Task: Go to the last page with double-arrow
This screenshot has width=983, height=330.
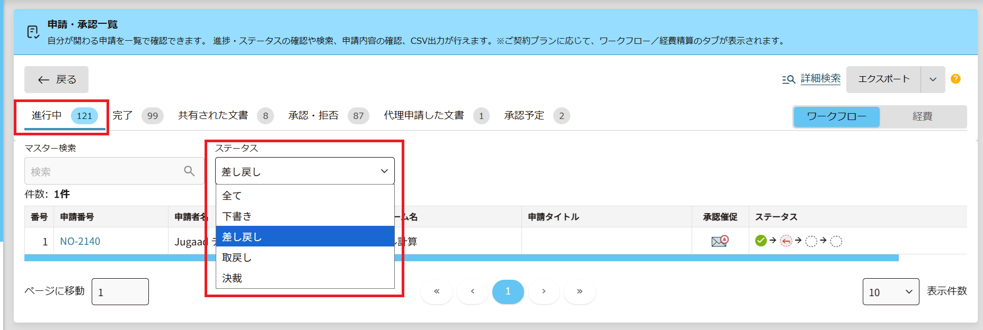Action: (579, 291)
